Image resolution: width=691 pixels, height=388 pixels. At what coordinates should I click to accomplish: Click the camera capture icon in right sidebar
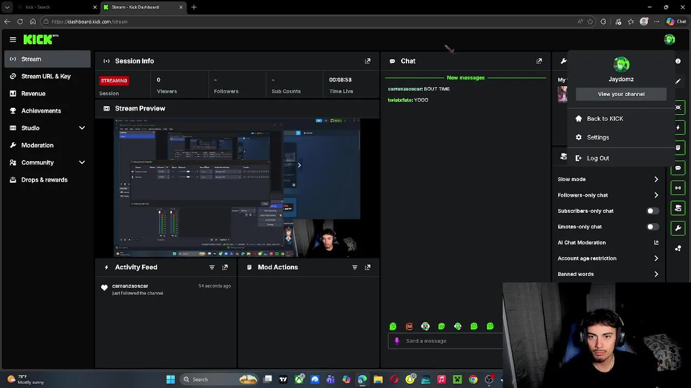[678, 107]
